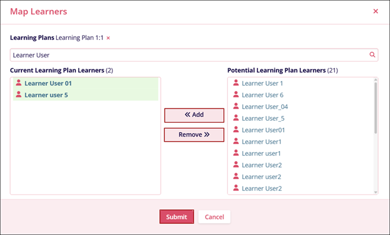Screen dimensions: 390x235
Task: Click the search magnifier icon
Action: click(372, 55)
